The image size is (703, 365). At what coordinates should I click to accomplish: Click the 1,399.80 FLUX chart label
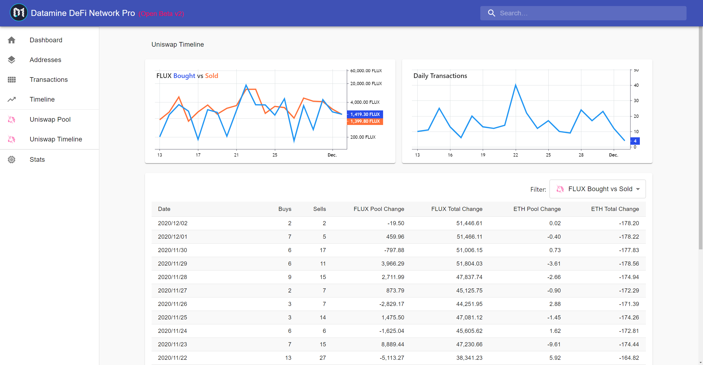pos(365,121)
